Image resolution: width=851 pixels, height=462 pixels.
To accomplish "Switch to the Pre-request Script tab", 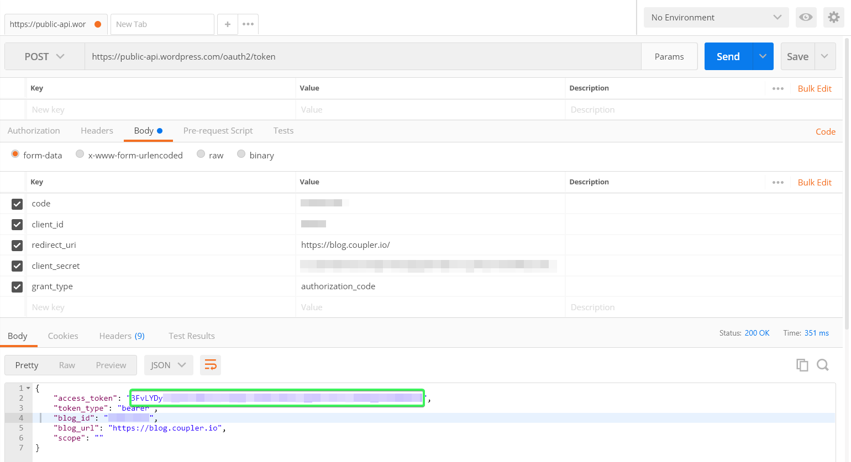I will tap(218, 130).
